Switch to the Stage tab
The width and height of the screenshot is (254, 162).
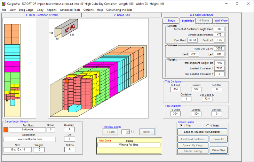pos(171,21)
